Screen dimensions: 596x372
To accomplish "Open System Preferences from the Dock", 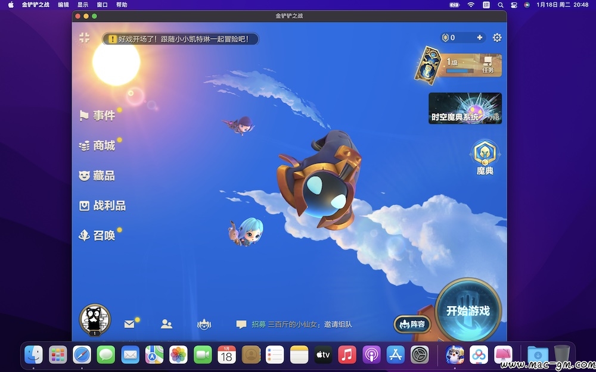I will click(420, 355).
